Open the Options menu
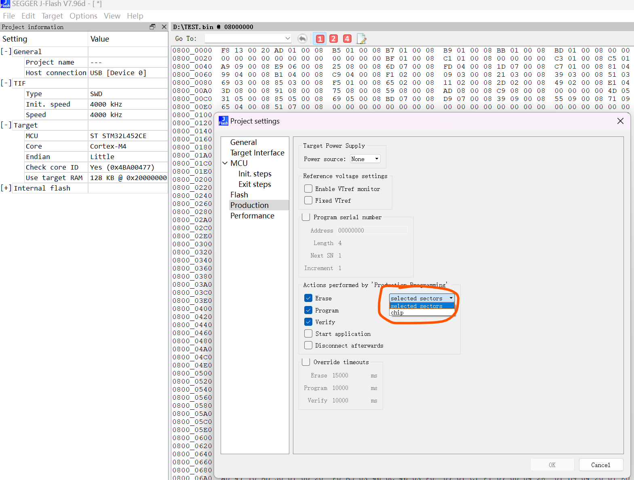The width and height of the screenshot is (634, 480). pos(83,16)
